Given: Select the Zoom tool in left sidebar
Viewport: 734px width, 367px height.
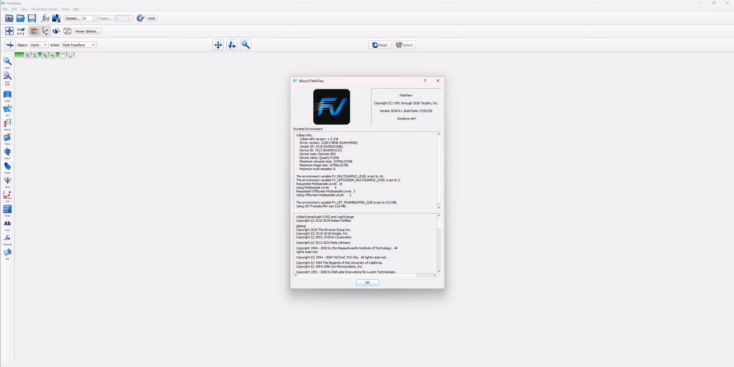Looking at the screenshot, I should click(x=7, y=63).
